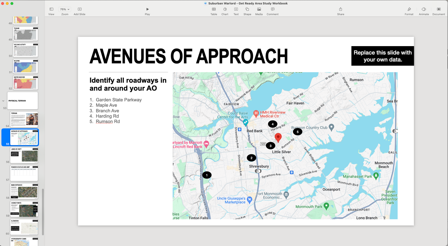Click black marker 4 on map

pyautogui.click(x=273, y=124)
